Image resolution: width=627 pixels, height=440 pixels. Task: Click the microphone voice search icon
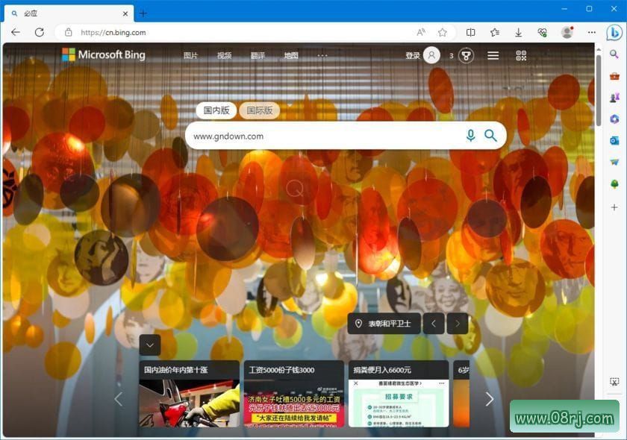pos(470,135)
